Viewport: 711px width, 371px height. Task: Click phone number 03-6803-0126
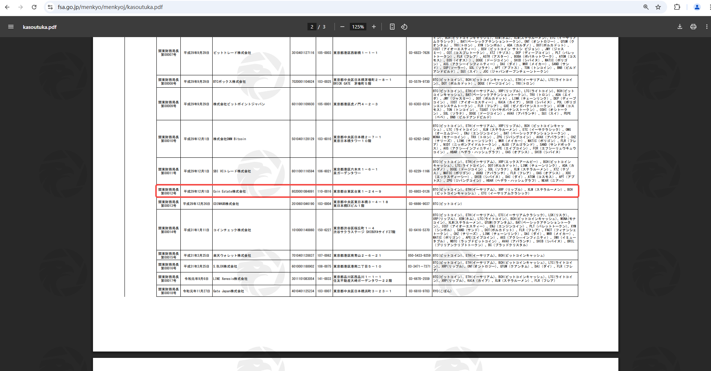pyautogui.click(x=419, y=191)
